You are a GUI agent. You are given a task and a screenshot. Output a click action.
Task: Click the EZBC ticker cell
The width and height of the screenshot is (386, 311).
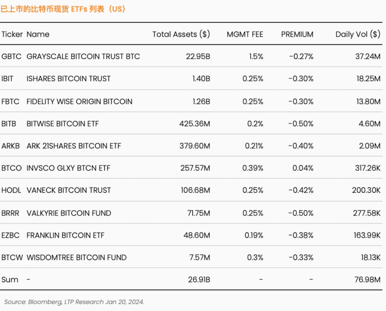(x=10, y=235)
